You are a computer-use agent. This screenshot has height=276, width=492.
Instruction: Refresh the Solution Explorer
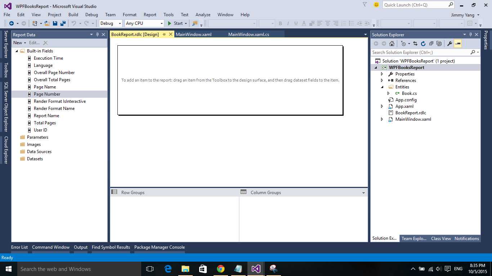pyautogui.click(x=423, y=43)
